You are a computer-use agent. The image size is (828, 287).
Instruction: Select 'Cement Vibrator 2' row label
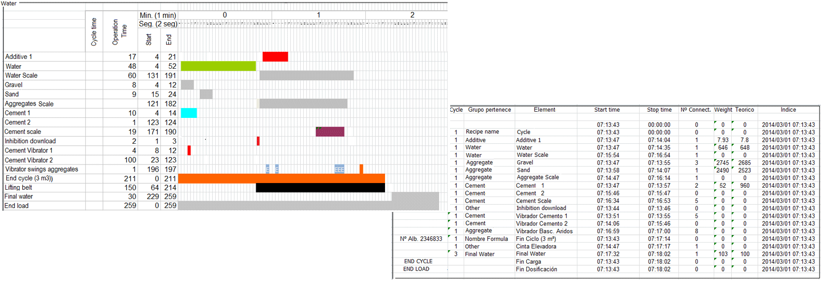point(29,160)
